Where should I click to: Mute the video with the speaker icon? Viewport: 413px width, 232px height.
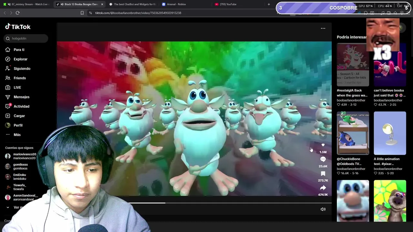(x=323, y=209)
